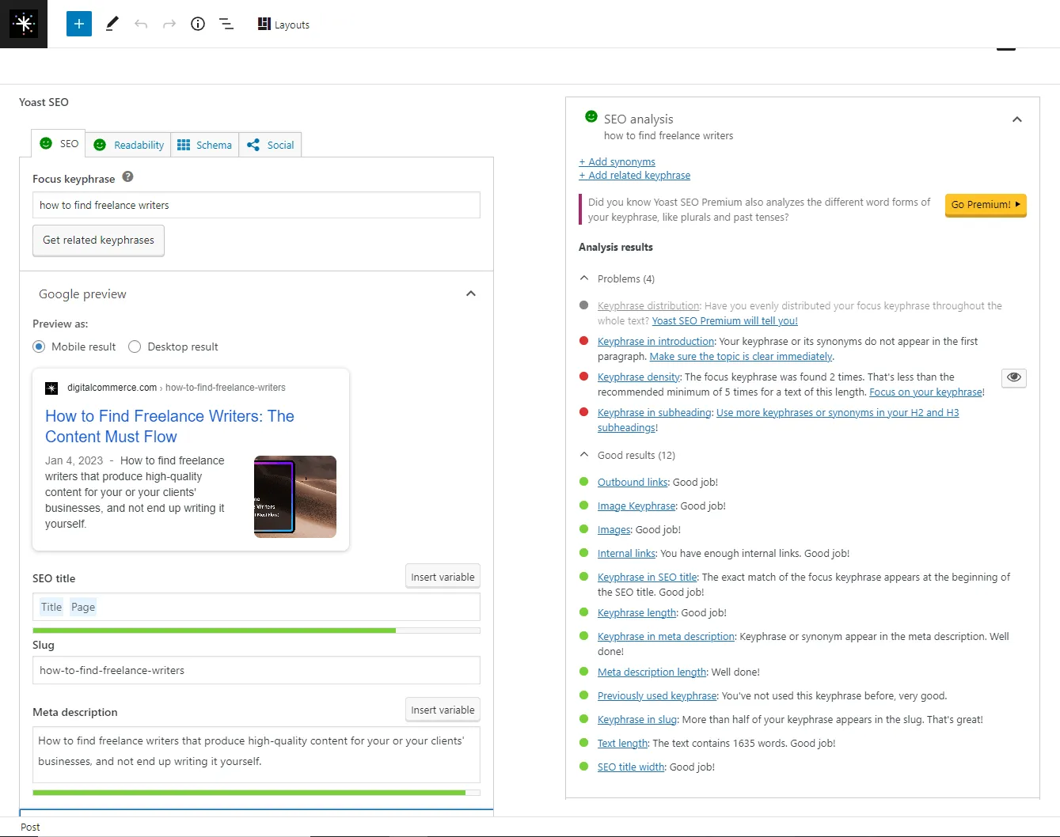Open the Layouts panel
The width and height of the screenshot is (1060, 837).
coord(283,24)
